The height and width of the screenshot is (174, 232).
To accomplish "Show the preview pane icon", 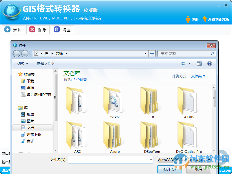I will [199, 63].
